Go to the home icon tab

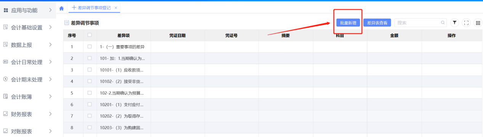tap(61, 8)
